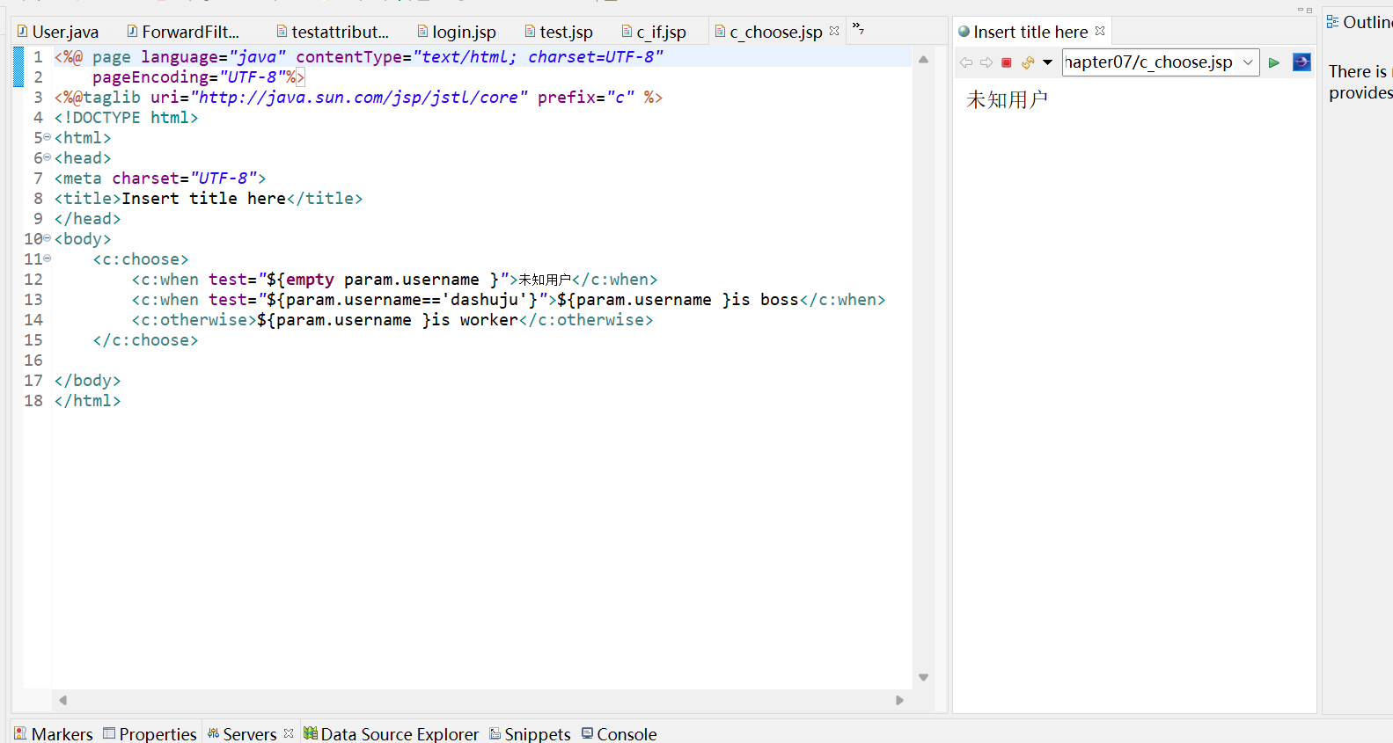Click the horizontal scroll right arrow
Image resolution: width=1393 pixels, height=743 pixels.
[899, 701]
